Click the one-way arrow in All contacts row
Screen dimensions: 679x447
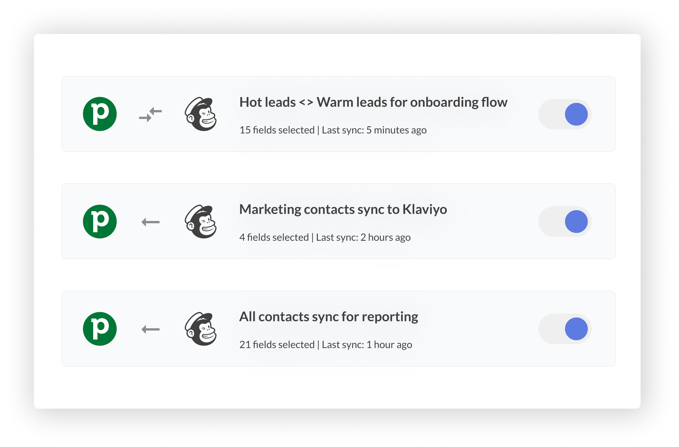point(150,329)
